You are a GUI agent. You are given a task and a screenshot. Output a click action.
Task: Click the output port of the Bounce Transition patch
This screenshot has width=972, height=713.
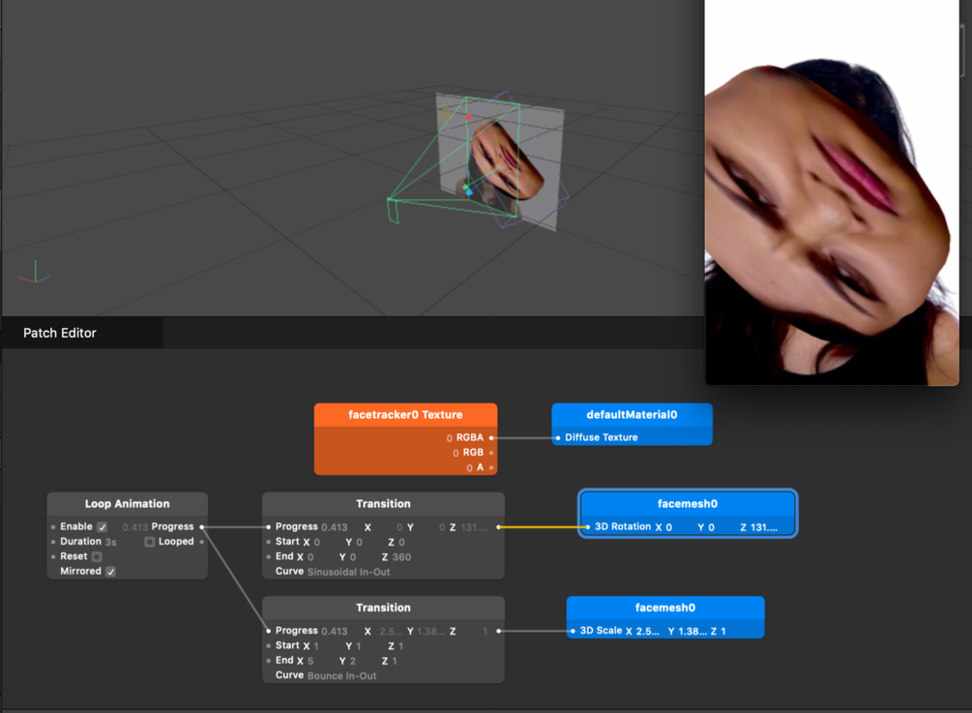coord(499,631)
